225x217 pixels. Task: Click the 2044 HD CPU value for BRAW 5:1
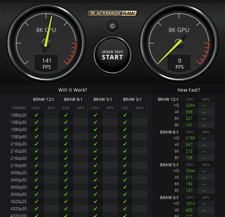(190, 171)
